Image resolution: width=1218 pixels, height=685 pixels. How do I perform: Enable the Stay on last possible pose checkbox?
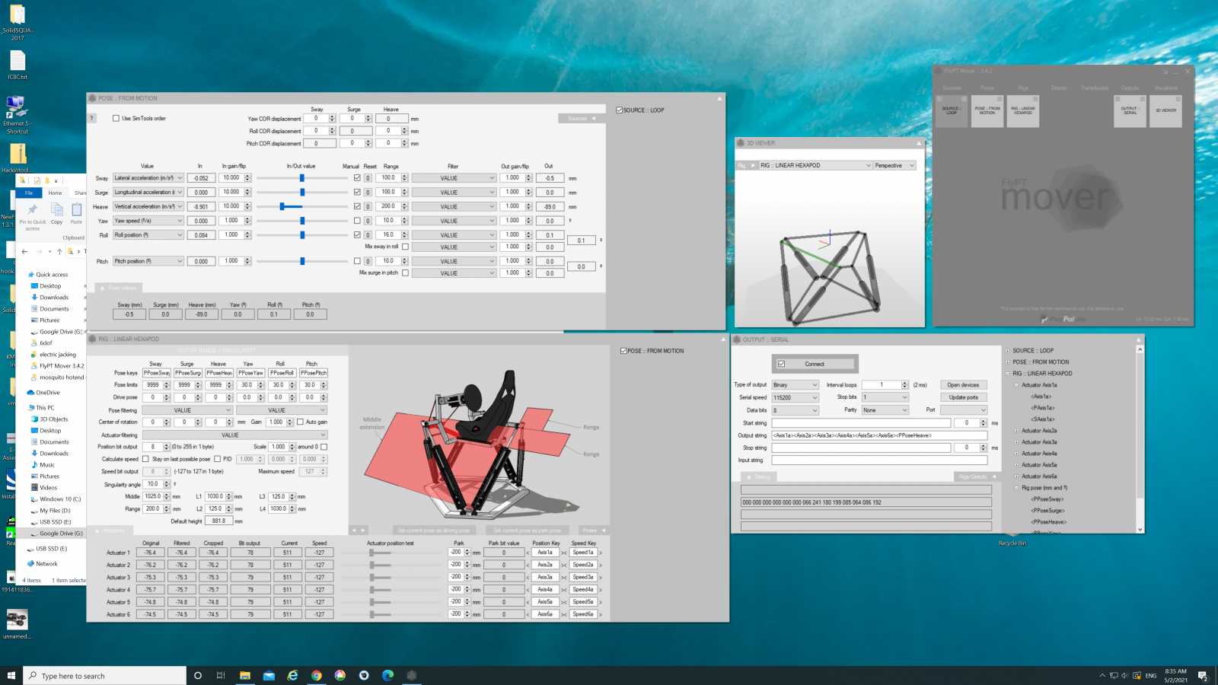coord(145,459)
